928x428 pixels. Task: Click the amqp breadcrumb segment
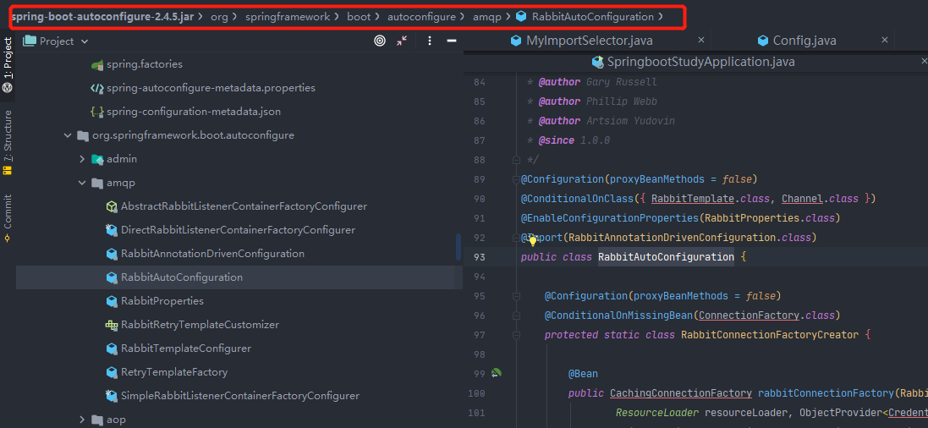(487, 17)
